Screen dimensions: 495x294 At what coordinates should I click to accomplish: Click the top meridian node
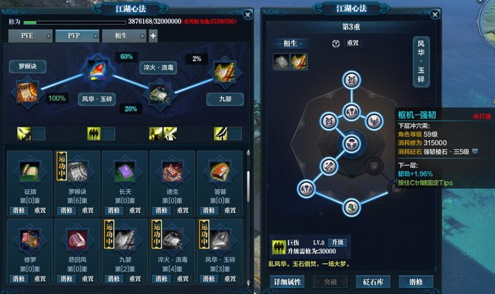(x=351, y=80)
